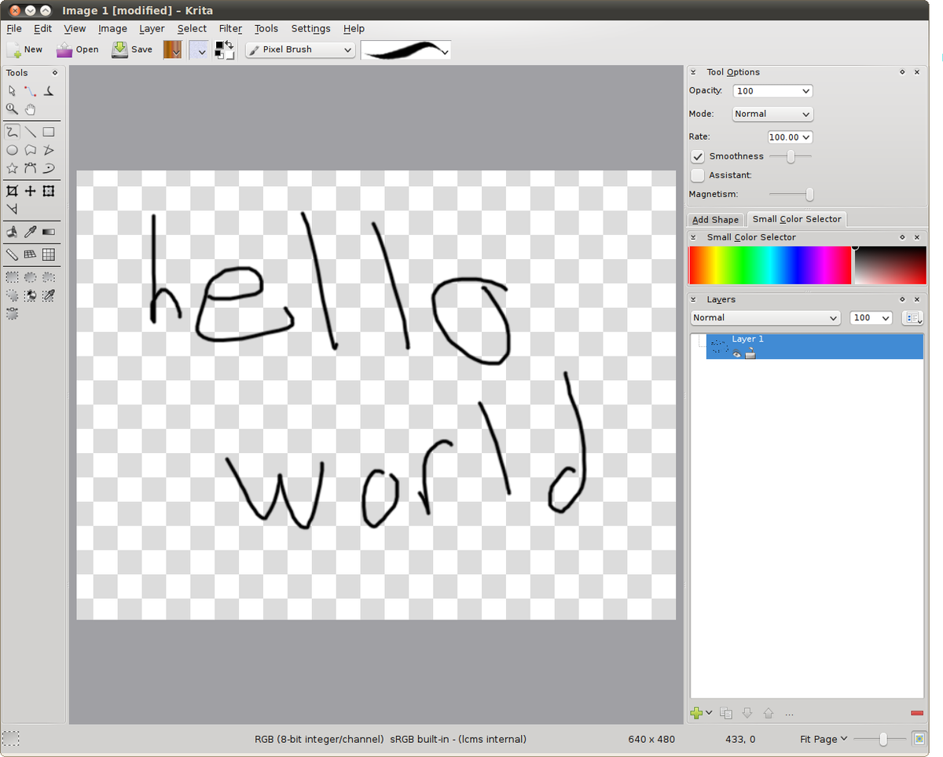Image resolution: width=943 pixels, height=757 pixels.
Task: Pick the Star shape tool
Action: [x=12, y=168]
